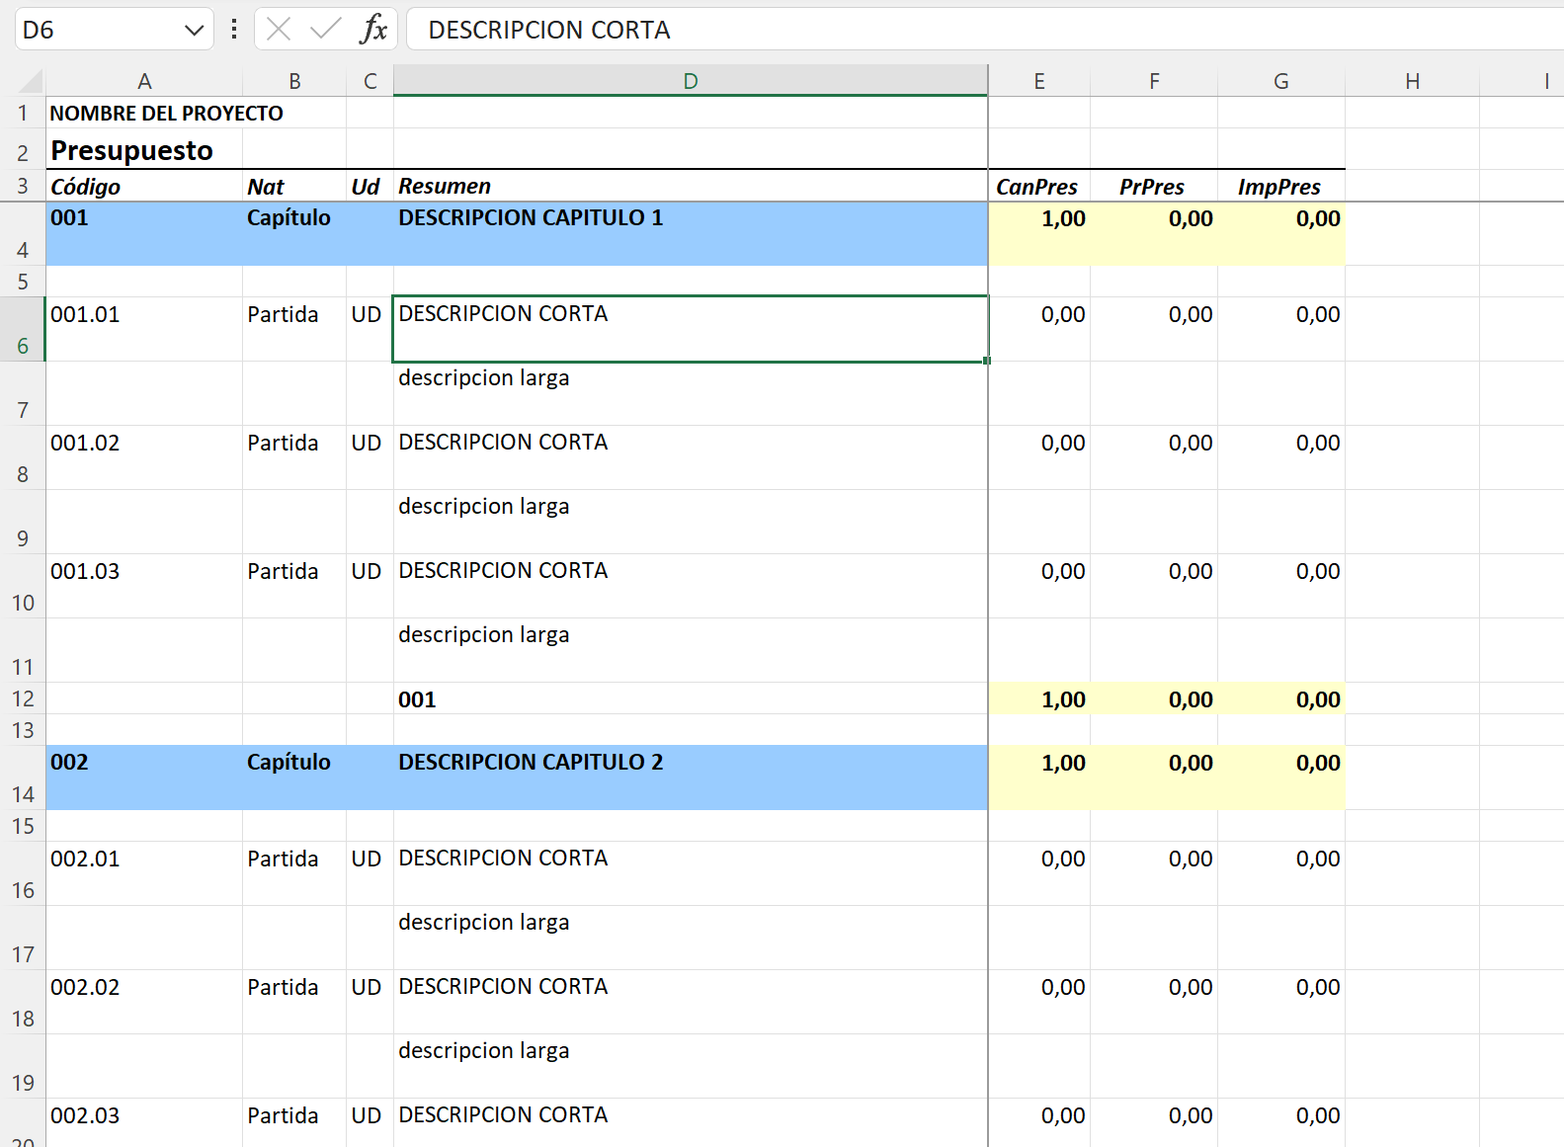The image size is (1564, 1147).
Task: Click the Insert Function fx icon
Action: click(373, 30)
